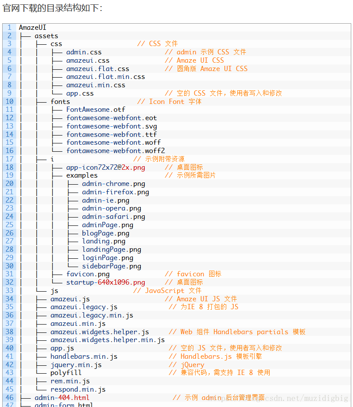This screenshot has height=407, width=353.
Task: Click amazeui.legacy.min.js entry
Action: pos(92,315)
